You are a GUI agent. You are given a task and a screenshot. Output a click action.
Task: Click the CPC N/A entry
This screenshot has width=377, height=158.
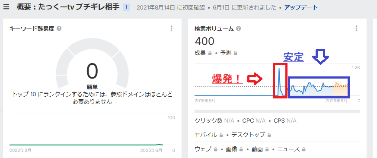point(254,120)
